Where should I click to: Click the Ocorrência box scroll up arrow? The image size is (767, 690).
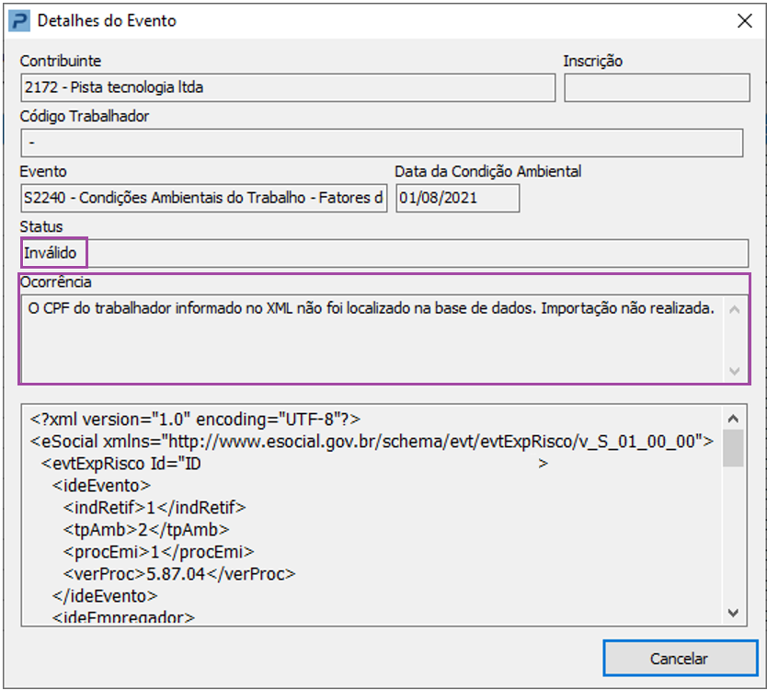[x=734, y=309]
